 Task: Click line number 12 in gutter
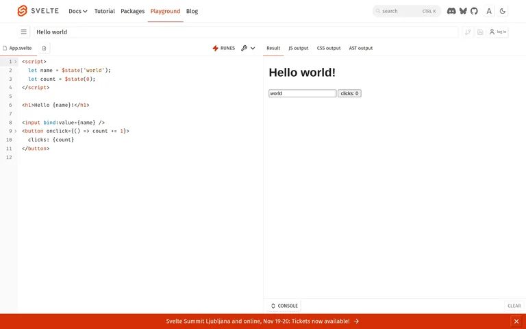[9, 157]
